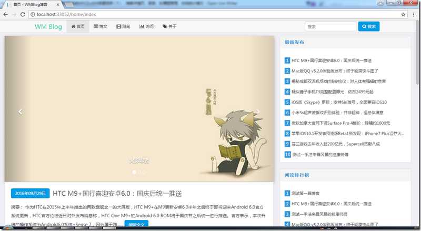Click the browser forward arrow
The height and width of the screenshot is (231, 421).
[x=14, y=15]
